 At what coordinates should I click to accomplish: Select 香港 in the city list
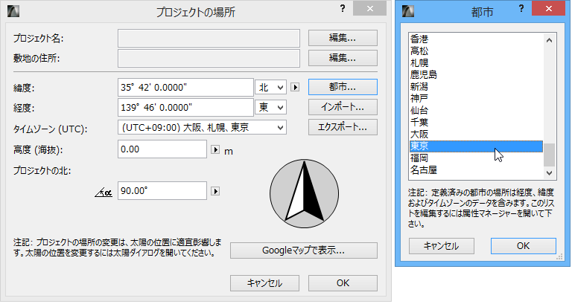coord(476,39)
